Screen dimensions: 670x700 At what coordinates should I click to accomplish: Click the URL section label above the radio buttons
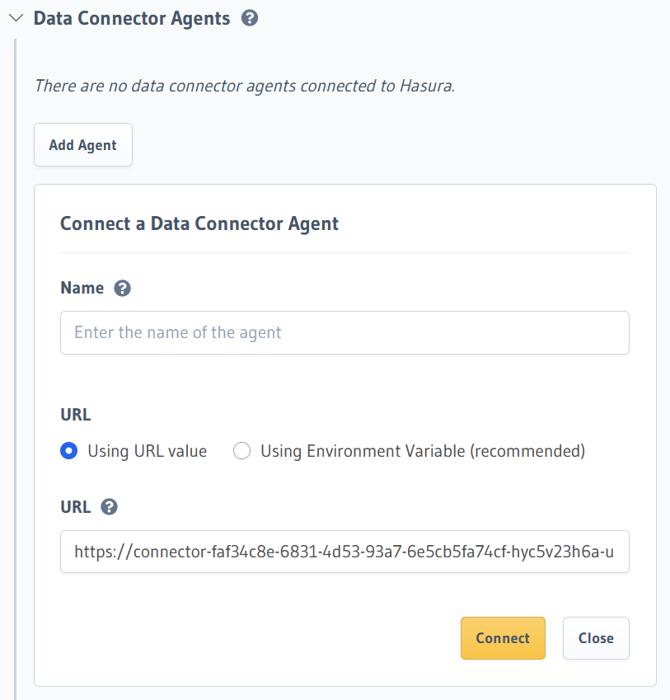click(75, 415)
